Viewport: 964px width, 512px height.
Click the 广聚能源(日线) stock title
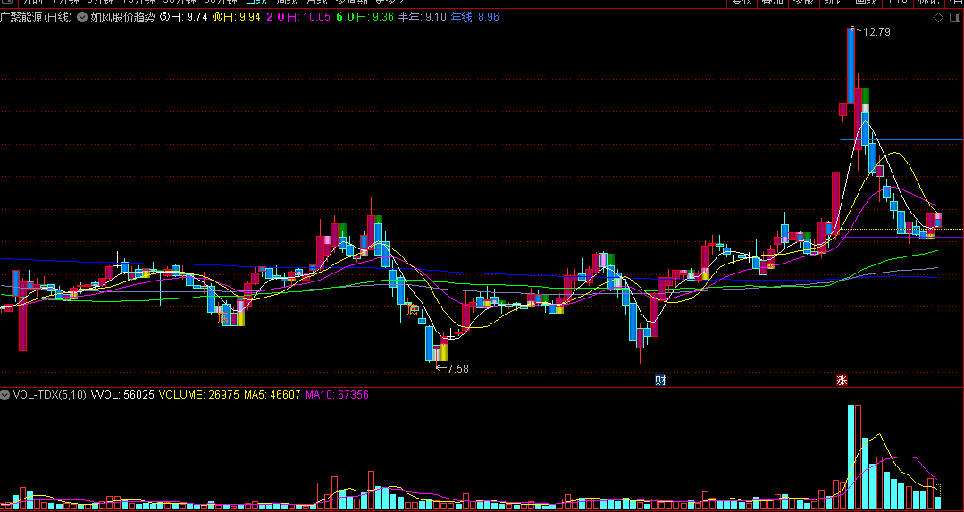[37, 17]
